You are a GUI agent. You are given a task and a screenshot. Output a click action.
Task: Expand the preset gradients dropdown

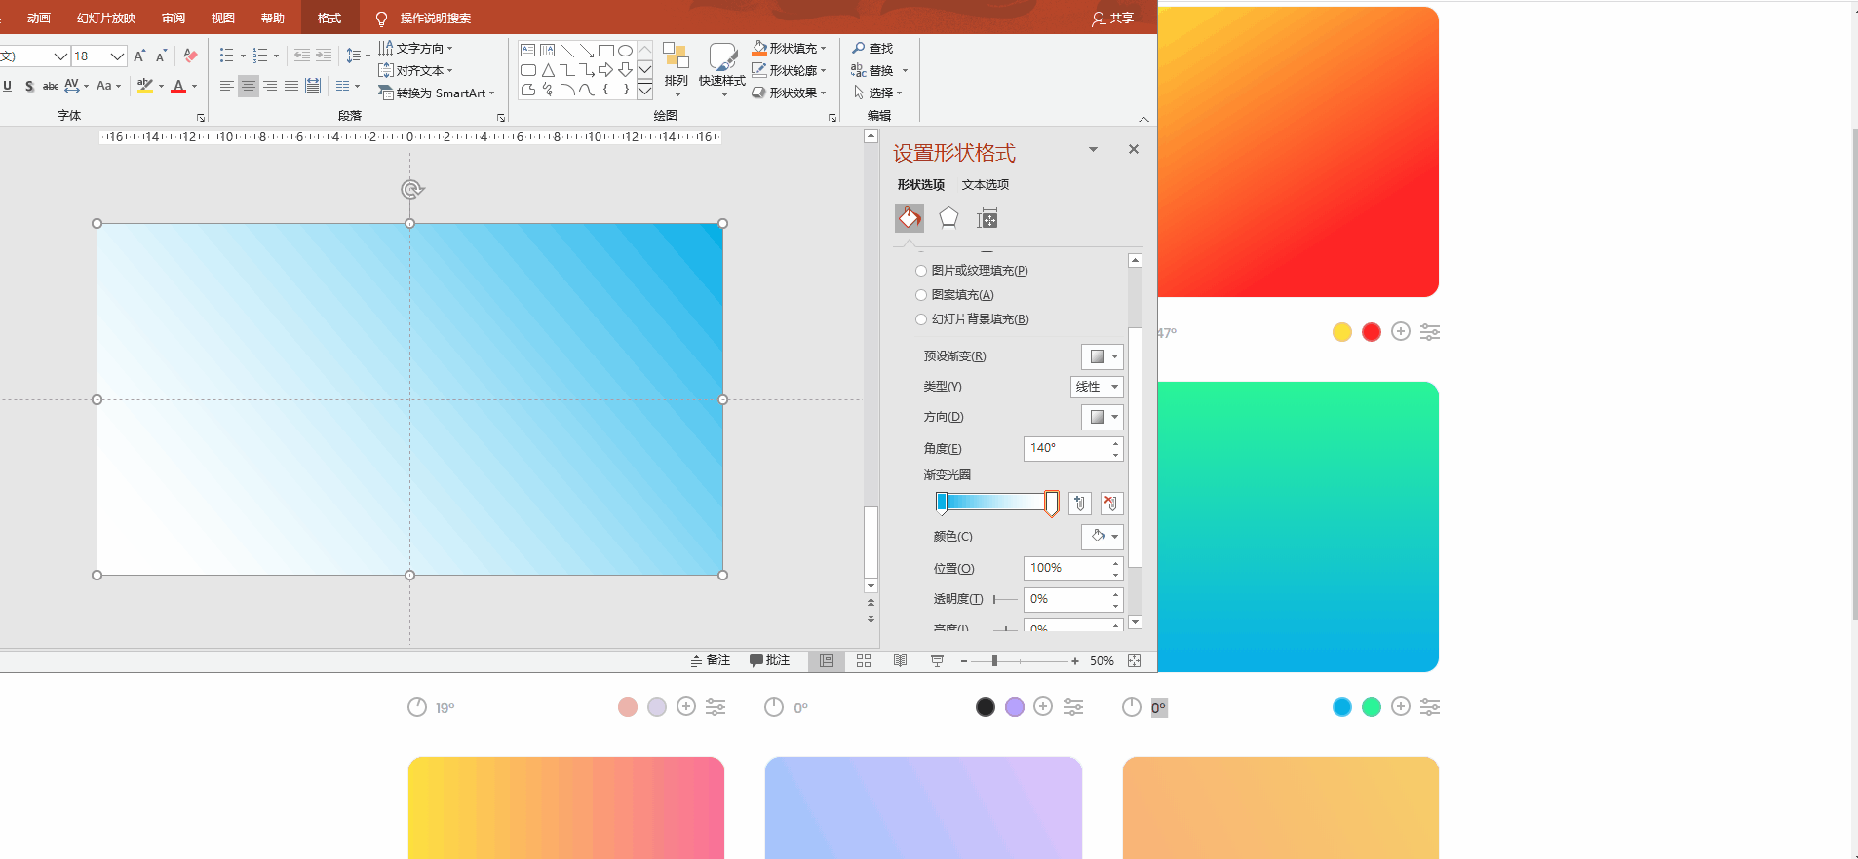pos(1103,356)
